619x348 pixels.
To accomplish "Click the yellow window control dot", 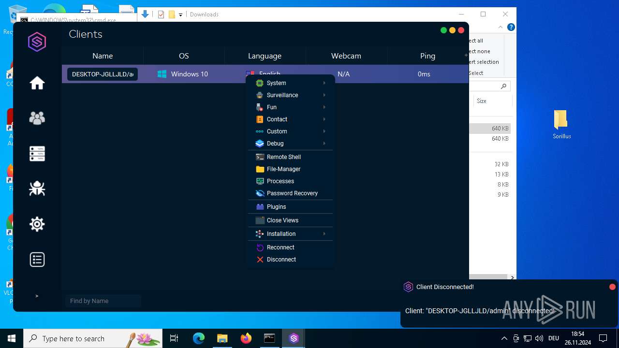I will [x=452, y=30].
